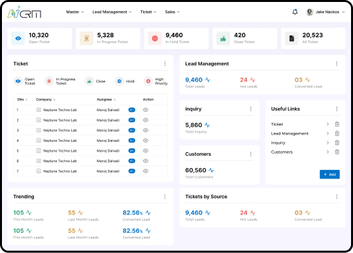Open Lead Management useful link chevron
This screenshot has height=253, width=353.
pyautogui.click(x=328, y=133)
